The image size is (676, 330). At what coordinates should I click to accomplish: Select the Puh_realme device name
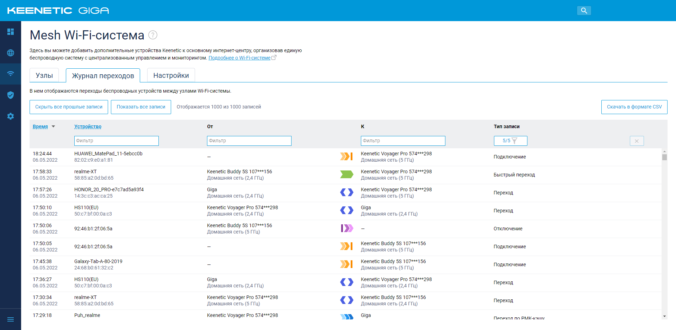(87, 315)
